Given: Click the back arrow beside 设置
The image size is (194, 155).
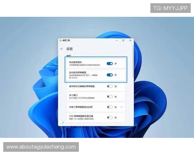Looking at the screenshot, I should tap(62, 49).
